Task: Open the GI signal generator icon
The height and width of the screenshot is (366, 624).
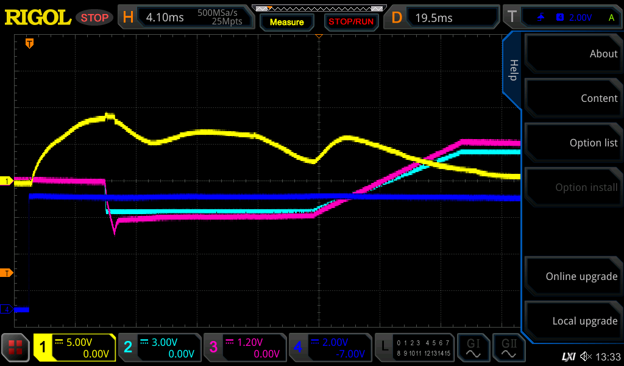Action: click(473, 348)
